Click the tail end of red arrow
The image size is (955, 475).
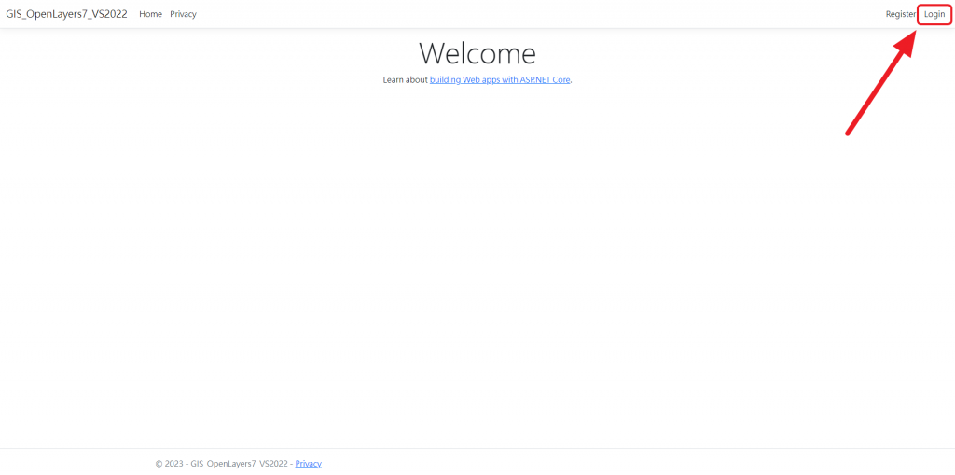(x=848, y=133)
